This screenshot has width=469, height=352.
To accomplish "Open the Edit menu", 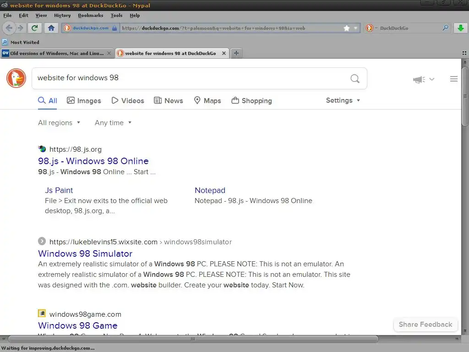I will (23, 15).
